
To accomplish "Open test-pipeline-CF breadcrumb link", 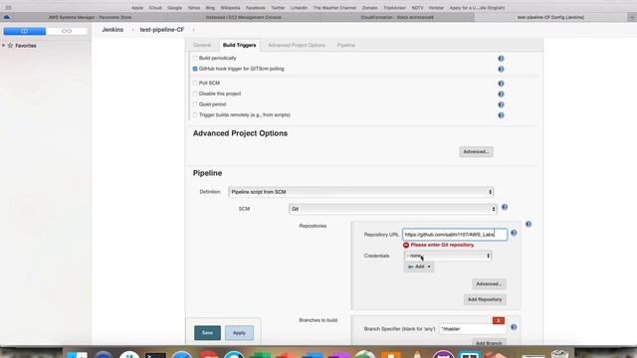I will click(x=161, y=30).
